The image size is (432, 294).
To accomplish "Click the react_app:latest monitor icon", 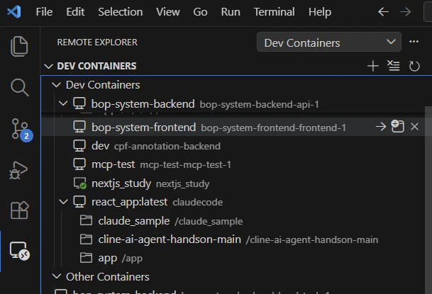I will (x=79, y=202).
